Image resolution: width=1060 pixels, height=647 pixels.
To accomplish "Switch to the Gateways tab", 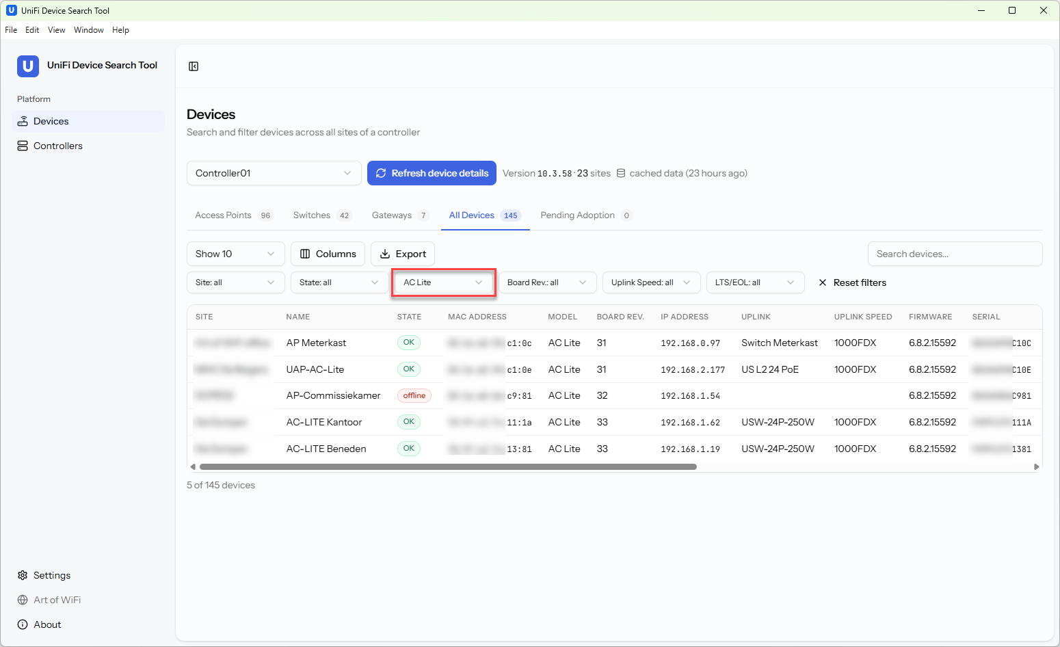I will click(400, 215).
